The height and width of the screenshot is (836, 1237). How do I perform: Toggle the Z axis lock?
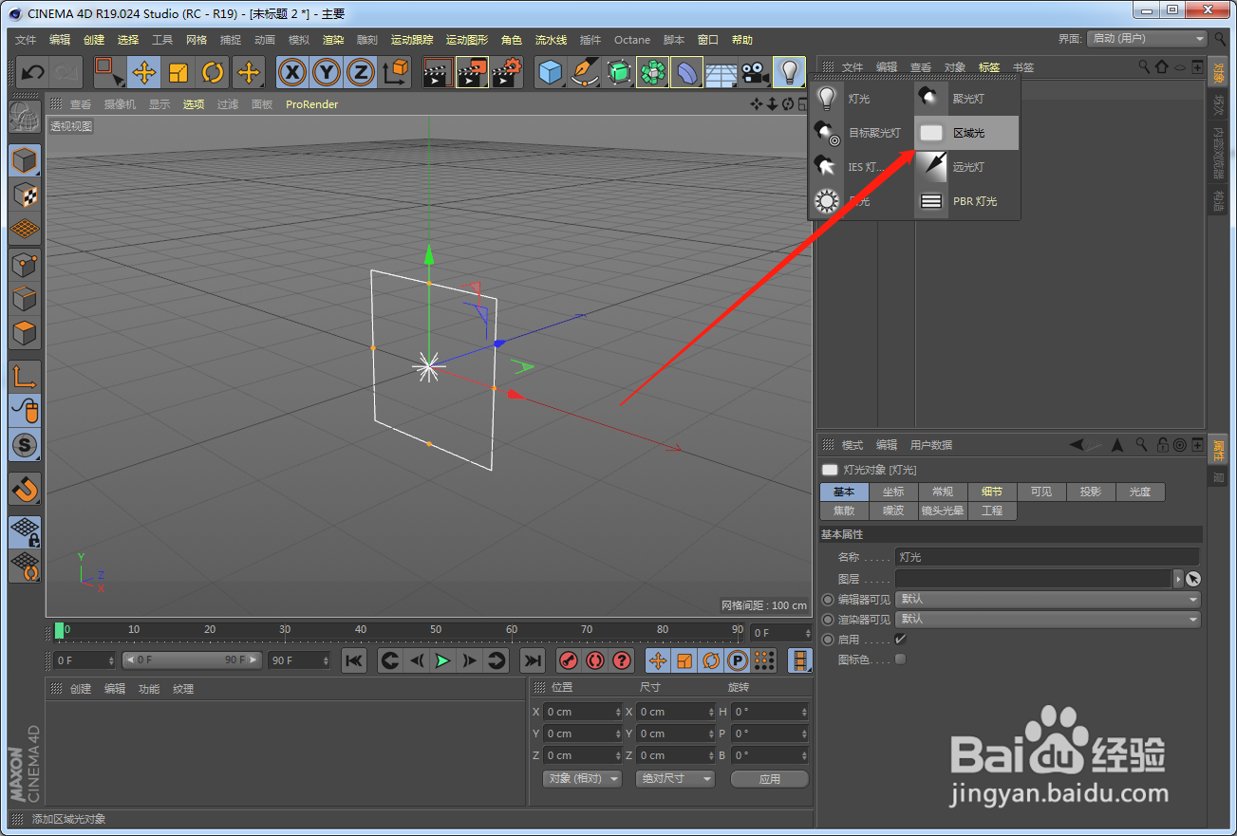[361, 72]
